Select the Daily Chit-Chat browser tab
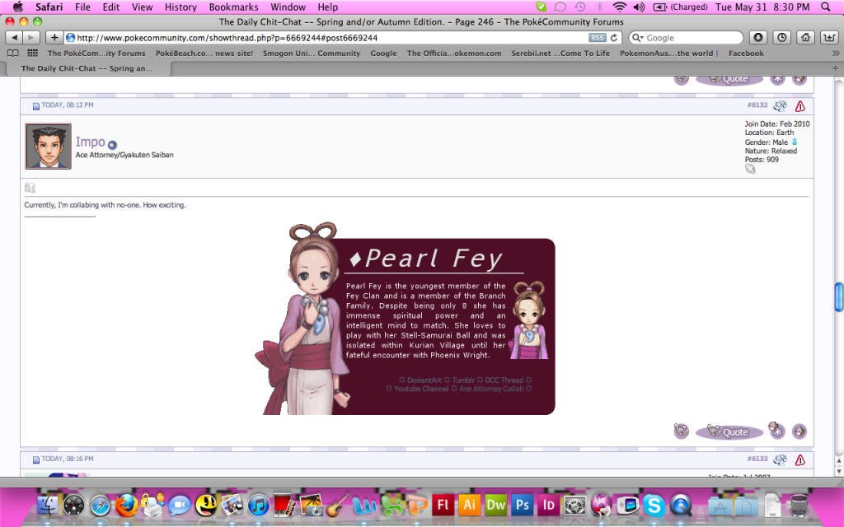This screenshot has width=844, height=527. tap(89, 68)
